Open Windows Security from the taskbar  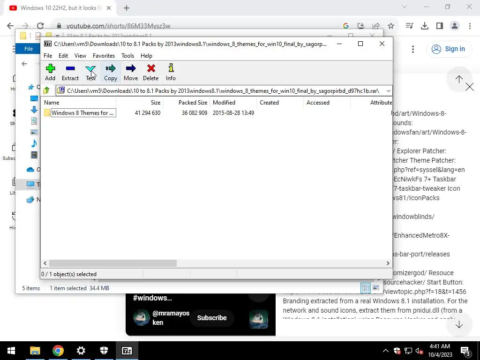[104, 351]
